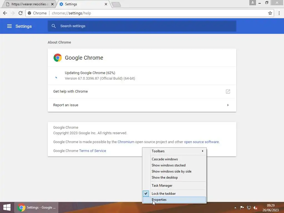Click the update progress spinner
Viewport: 284px width, 213px height.
[56, 77]
